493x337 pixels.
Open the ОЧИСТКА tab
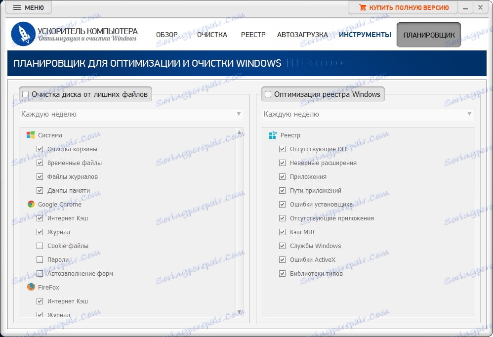coord(212,35)
